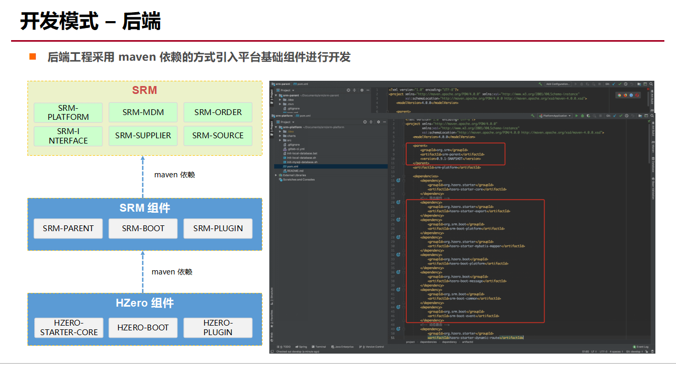The image size is (676, 380).
Task: Expand External Libraries in project tree
Action: point(276,175)
